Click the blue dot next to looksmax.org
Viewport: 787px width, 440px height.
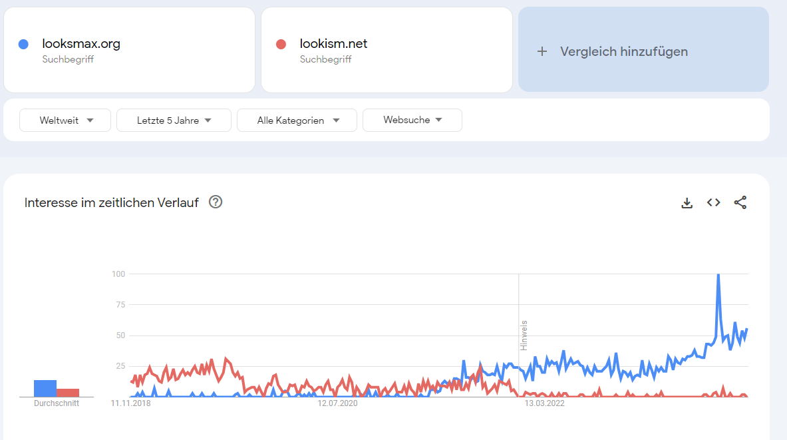[23, 44]
